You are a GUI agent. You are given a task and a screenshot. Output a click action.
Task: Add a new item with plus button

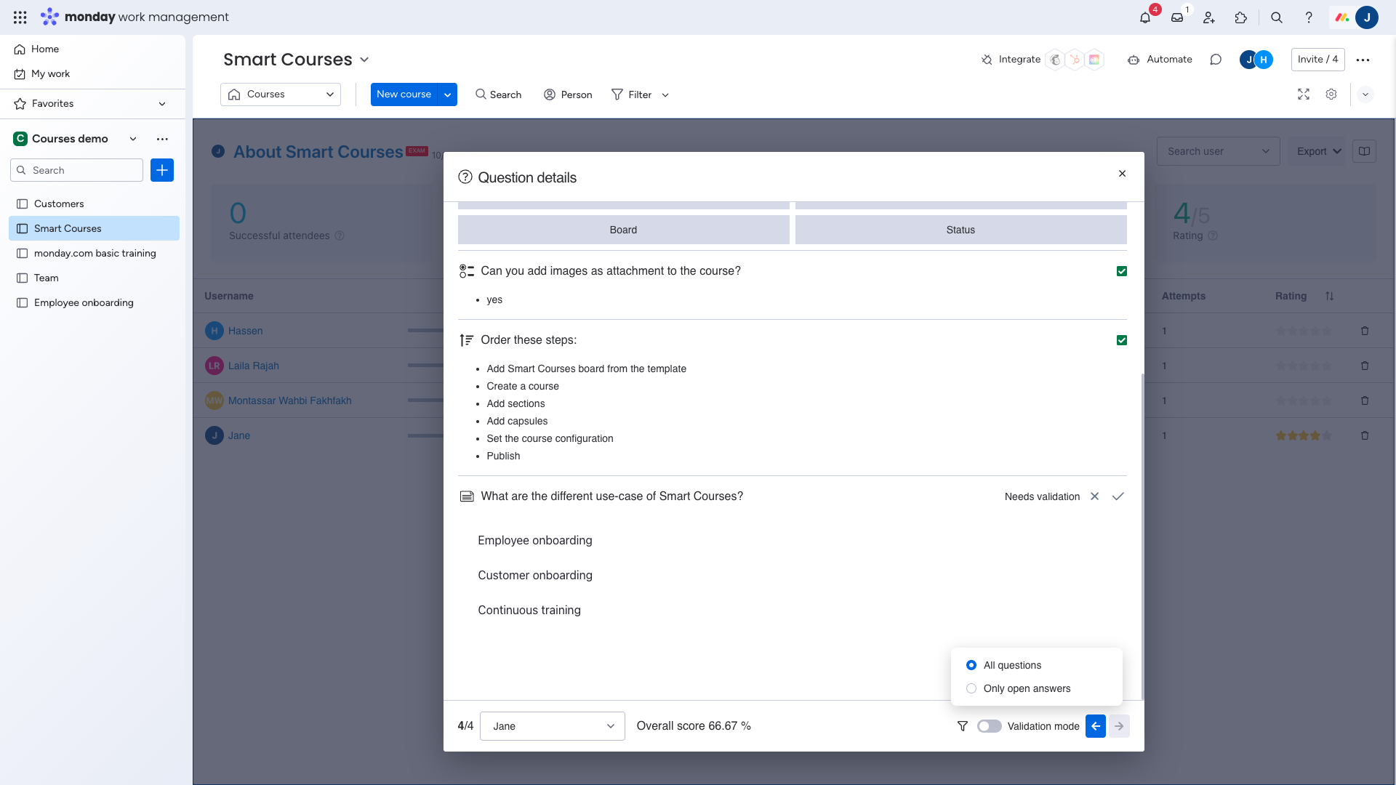click(162, 170)
